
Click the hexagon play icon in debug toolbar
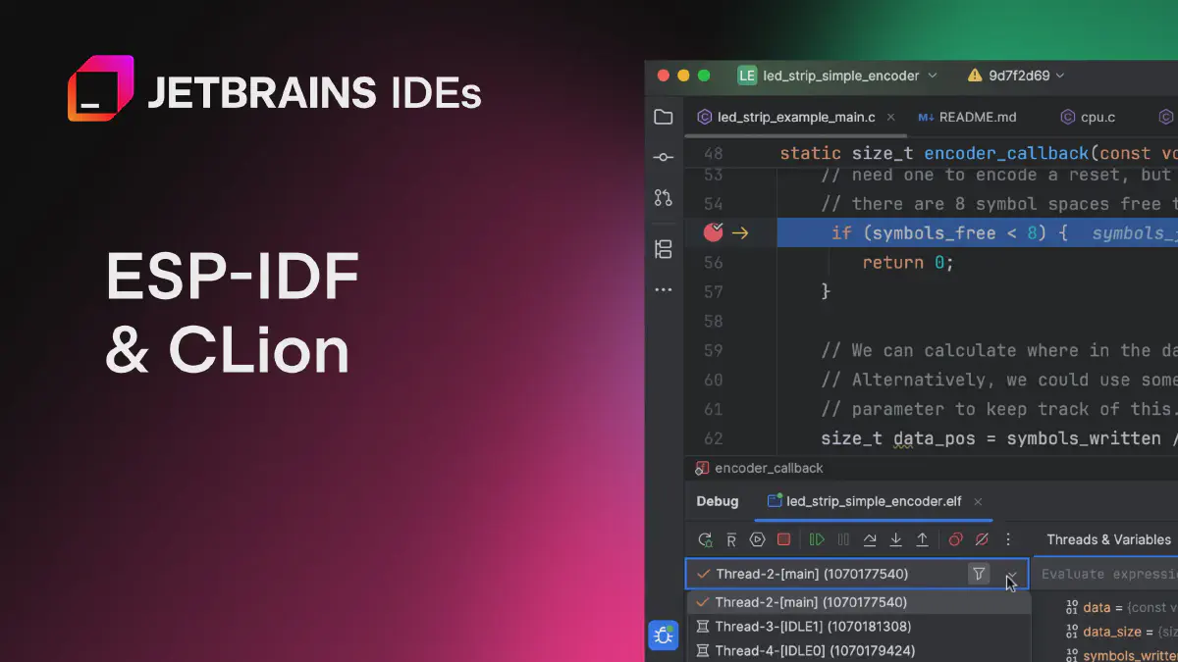pyautogui.click(x=757, y=539)
